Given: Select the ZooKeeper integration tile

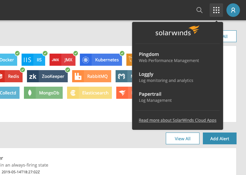Looking at the screenshot, I should (47, 76).
